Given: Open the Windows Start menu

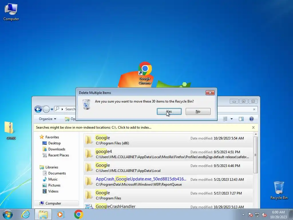Looking at the screenshot, I should [x=8, y=214].
